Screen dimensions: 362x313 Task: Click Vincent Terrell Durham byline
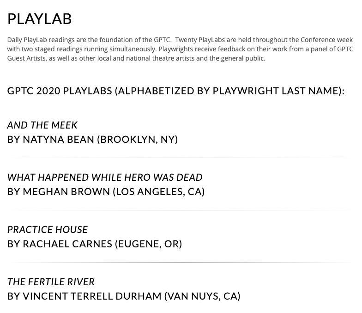124,296
